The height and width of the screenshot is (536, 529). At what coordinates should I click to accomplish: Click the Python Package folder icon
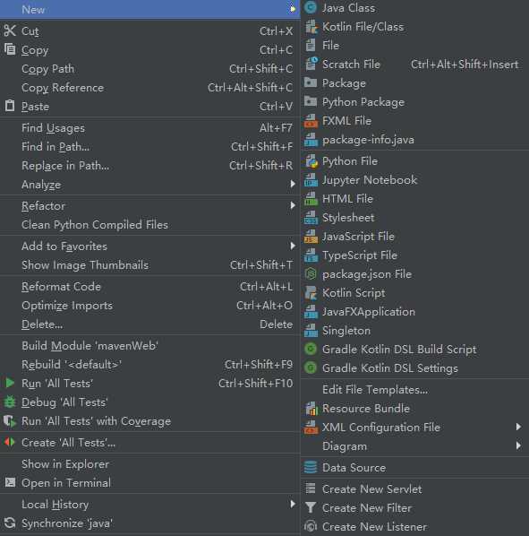point(311,101)
